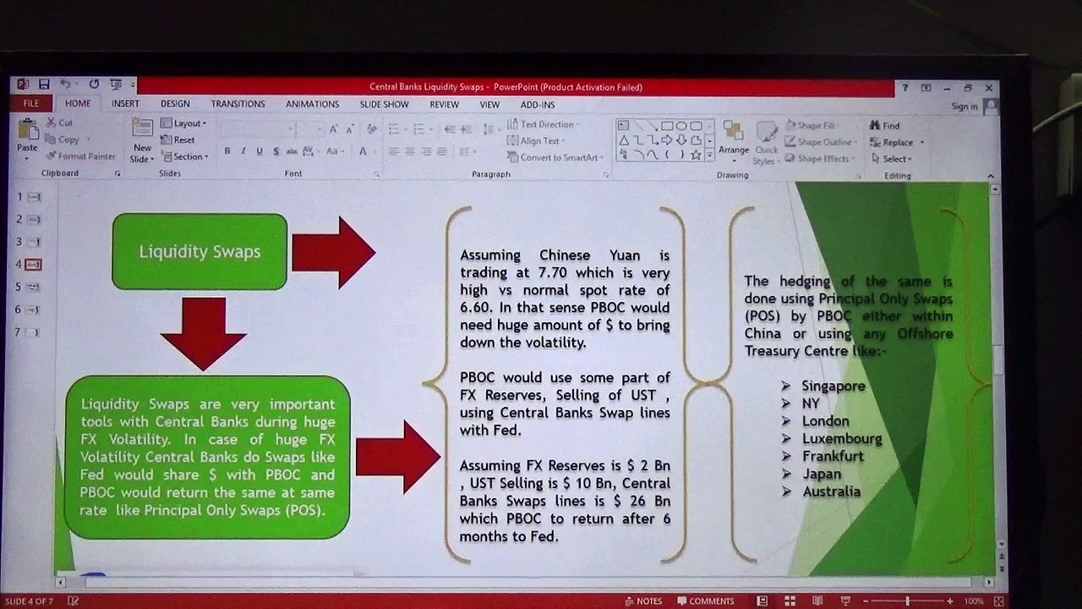Start Slide Show from status bar icon
Screen dimensions: 1082x609
845,601
